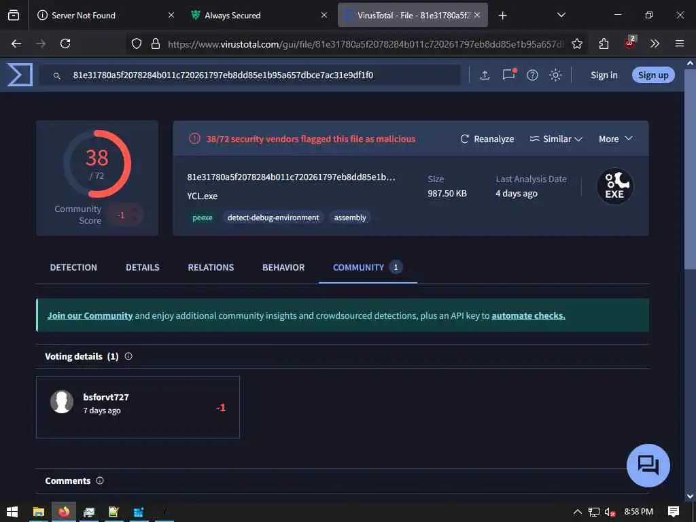Click the Comments info icon
The image size is (696, 522).
100,481
